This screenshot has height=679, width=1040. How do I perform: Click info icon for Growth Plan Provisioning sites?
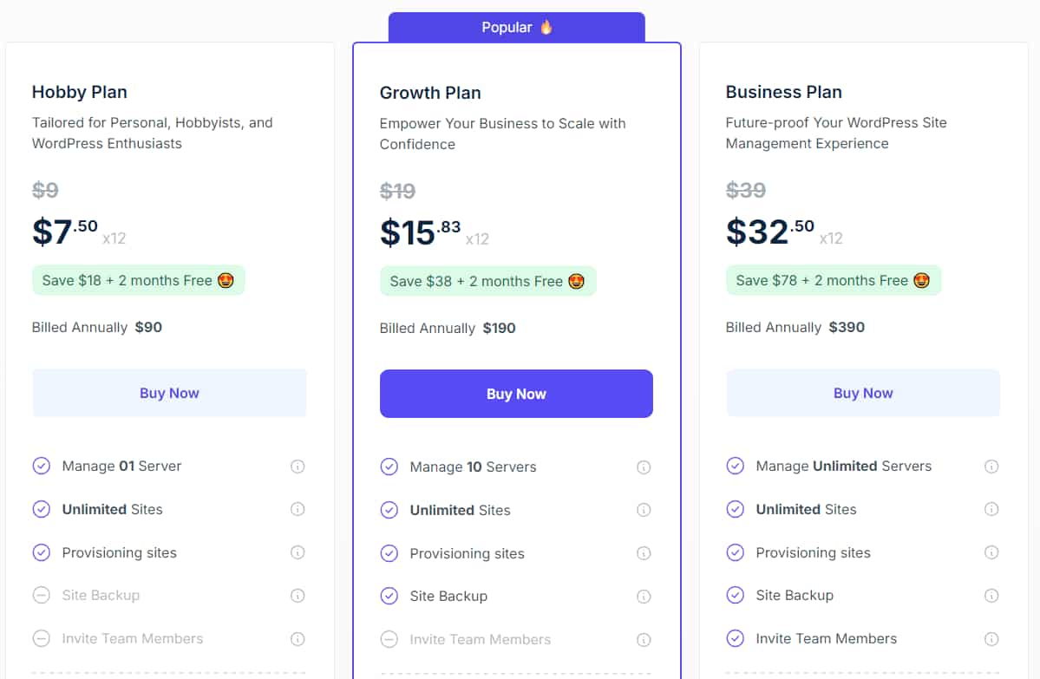click(644, 553)
